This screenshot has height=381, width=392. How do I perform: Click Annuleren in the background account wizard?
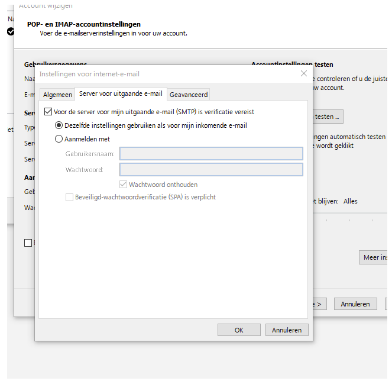355,304
